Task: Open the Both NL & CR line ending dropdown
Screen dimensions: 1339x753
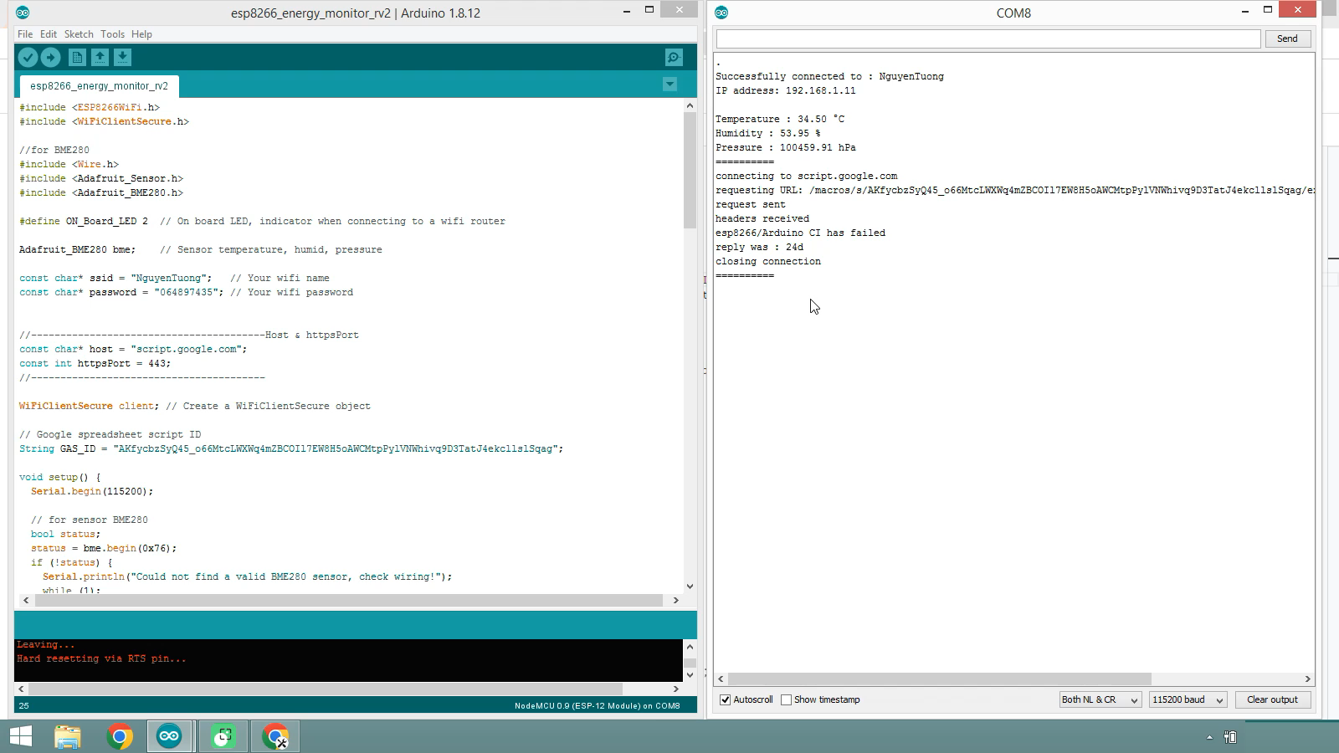Action: pyautogui.click(x=1100, y=699)
